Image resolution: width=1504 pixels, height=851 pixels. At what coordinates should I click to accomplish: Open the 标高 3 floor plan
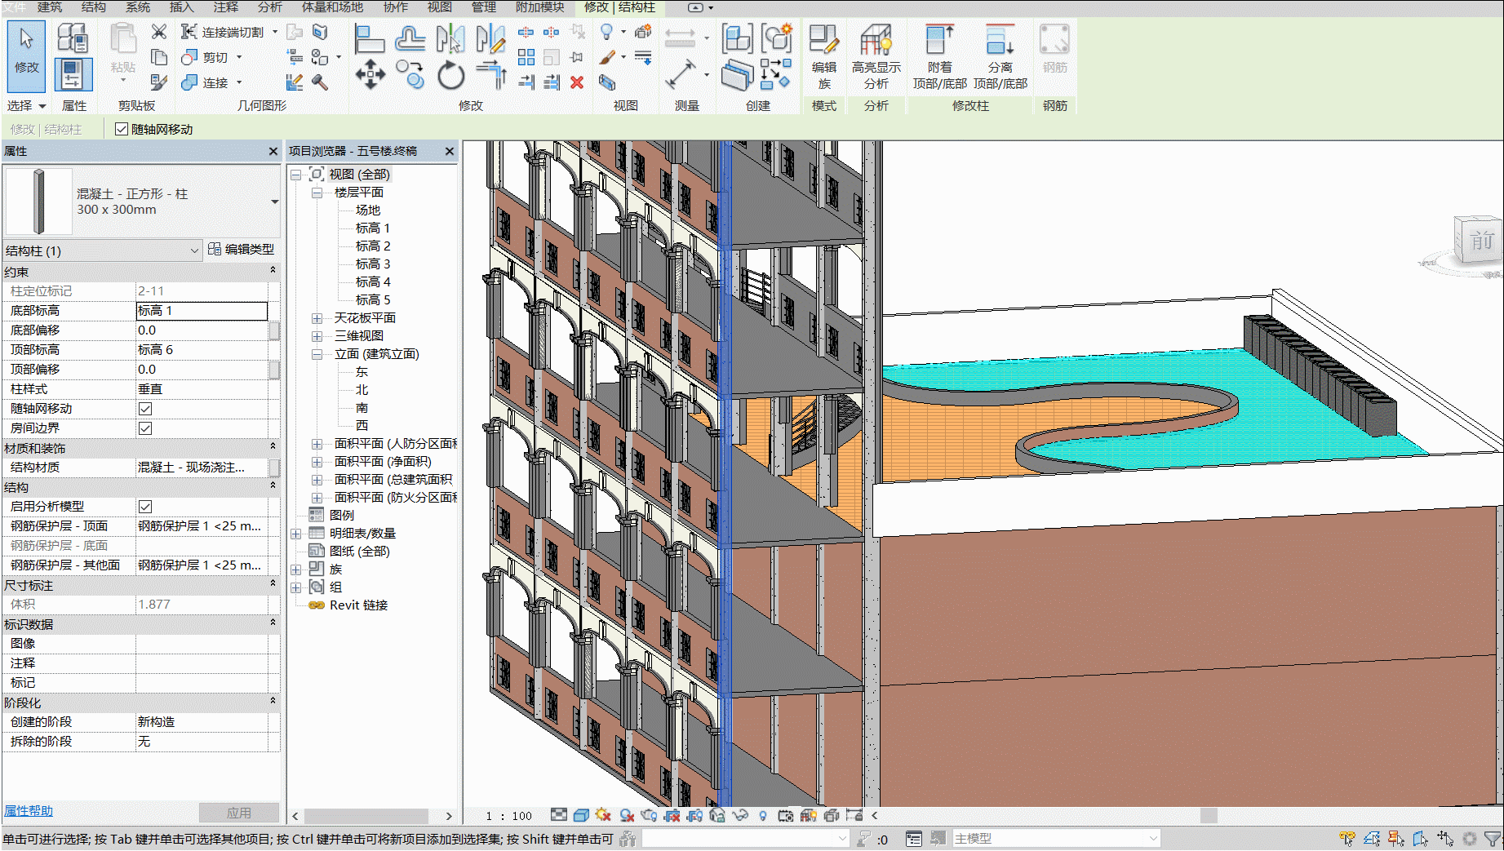[x=373, y=264]
